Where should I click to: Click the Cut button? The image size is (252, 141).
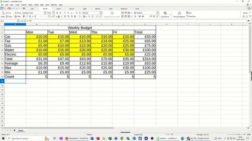[8, 13]
